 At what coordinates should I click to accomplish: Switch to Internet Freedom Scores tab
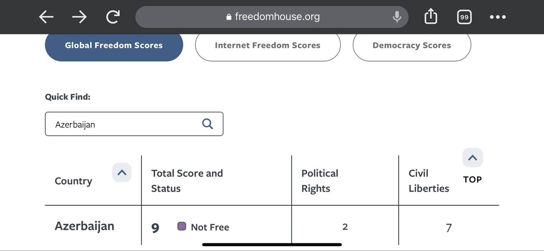point(268,45)
